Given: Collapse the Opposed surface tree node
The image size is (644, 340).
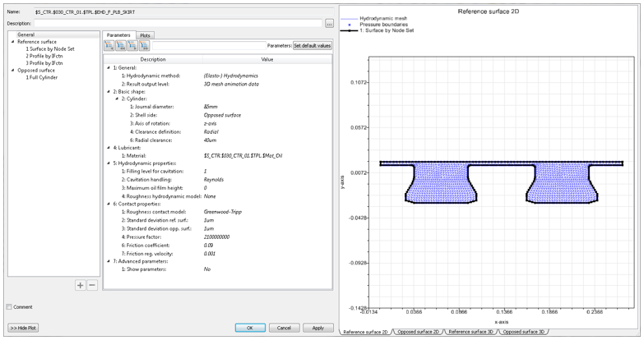Looking at the screenshot, I should point(12,70).
